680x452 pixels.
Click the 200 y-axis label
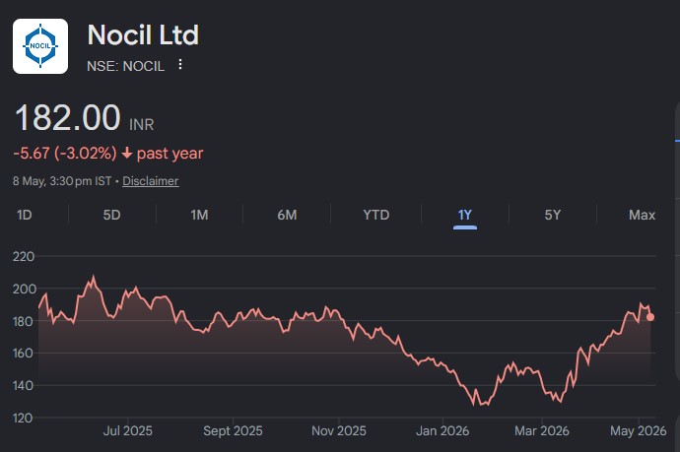(25, 290)
